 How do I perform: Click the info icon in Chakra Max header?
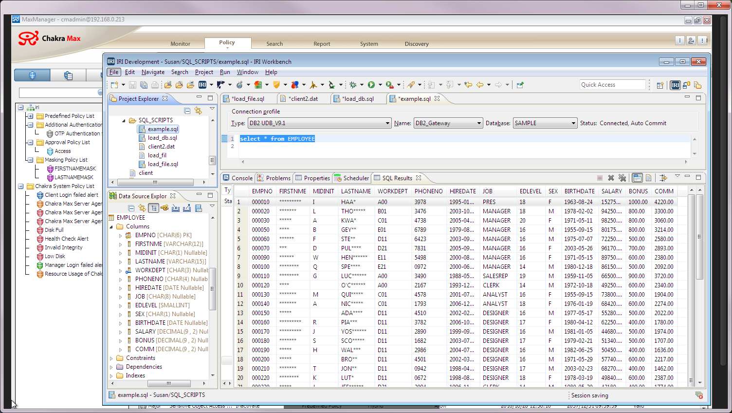click(x=680, y=40)
